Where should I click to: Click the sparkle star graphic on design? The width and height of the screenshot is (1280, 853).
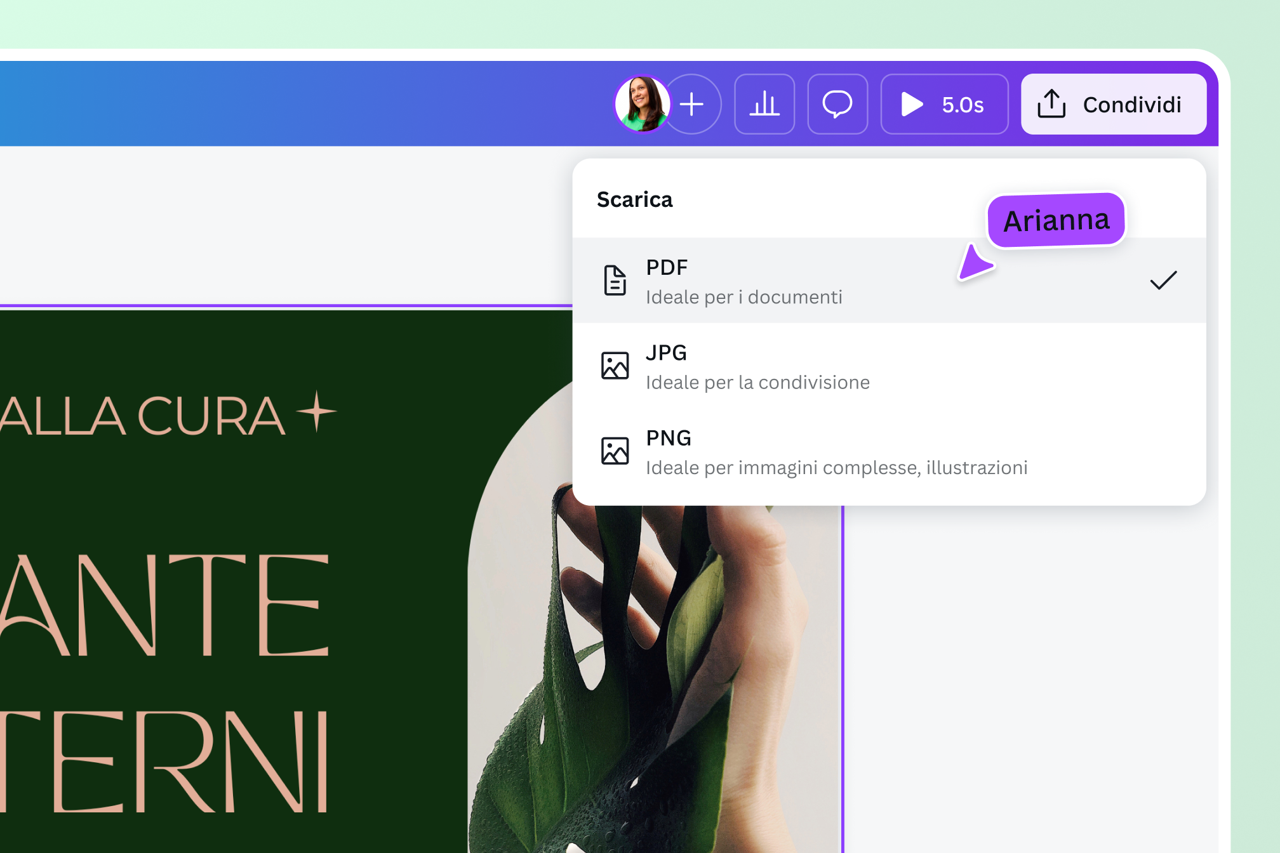point(316,411)
